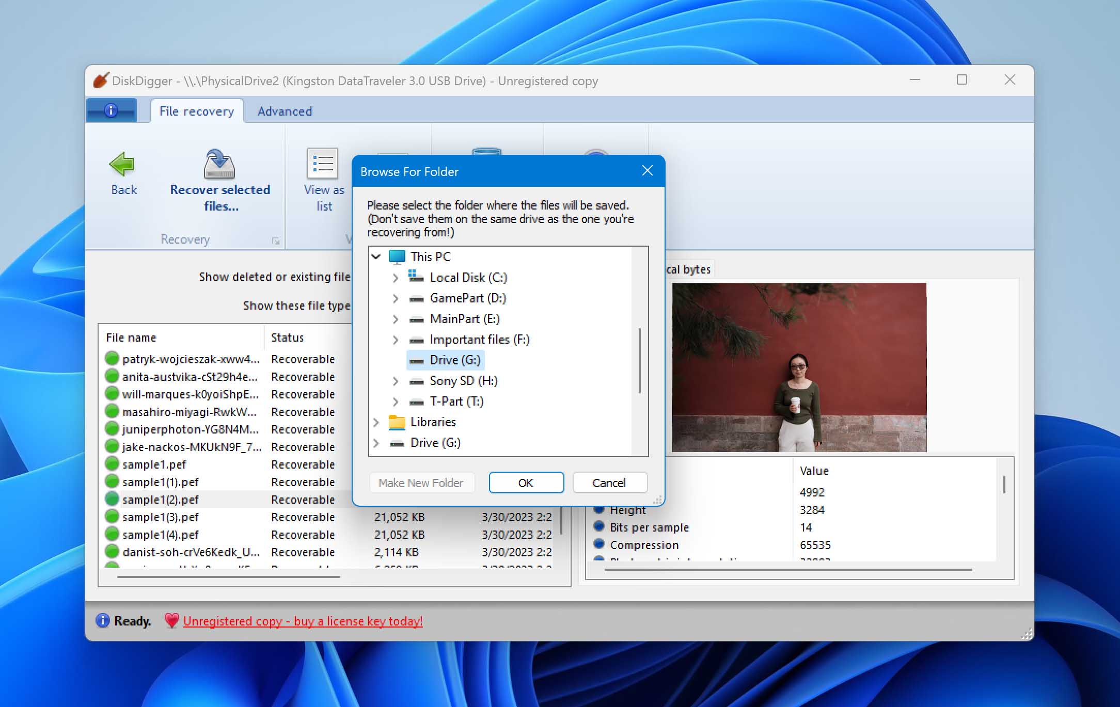The height and width of the screenshot is (707, 1120).
Task: Close the Browse For Folder dialog
Action: coord(648,171)
